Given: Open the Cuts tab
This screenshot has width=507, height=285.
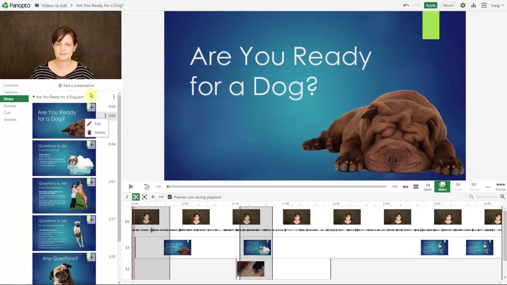Looking at the screenshot, I should pos(7,113).
